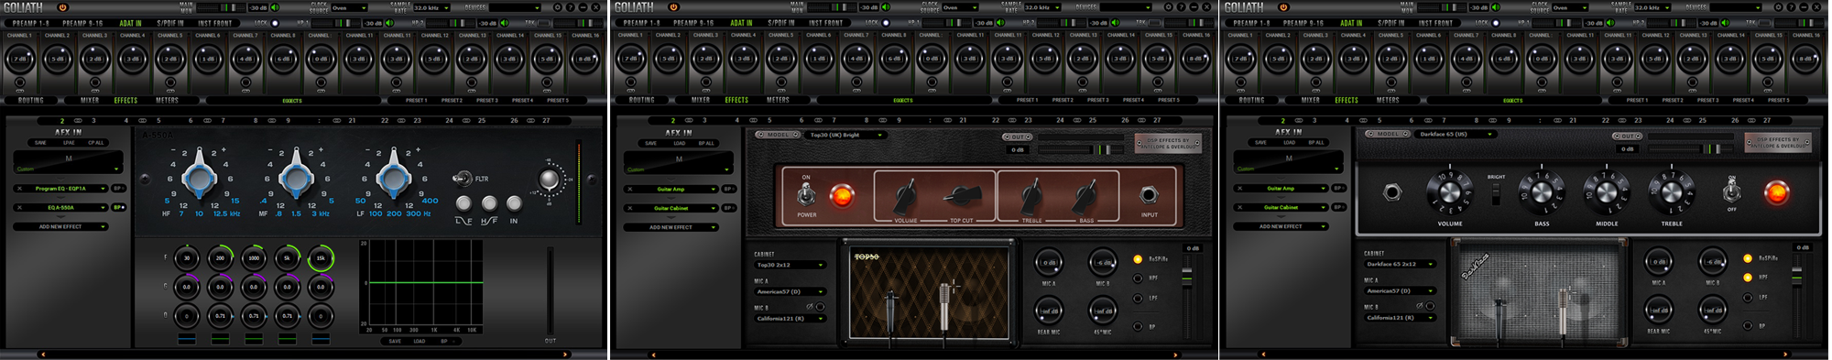
Task: Click Load under AFX IN in Top30 window
Action: (679, 143)
